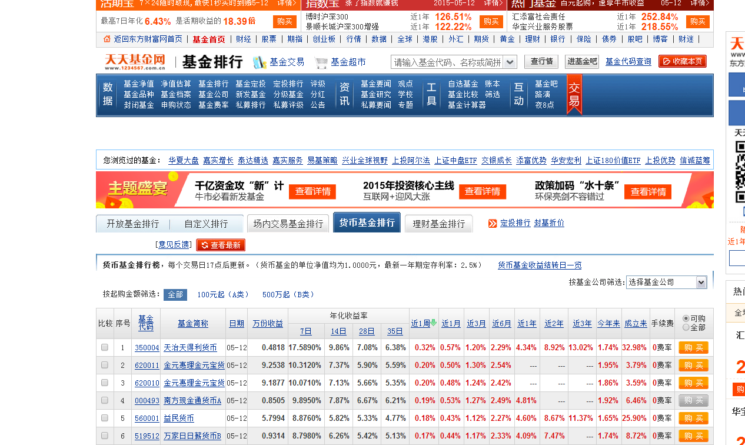Click the 日期 column header
Image resolution: width=745 pixels, height=445 pixels.
(x=237, y=324)
